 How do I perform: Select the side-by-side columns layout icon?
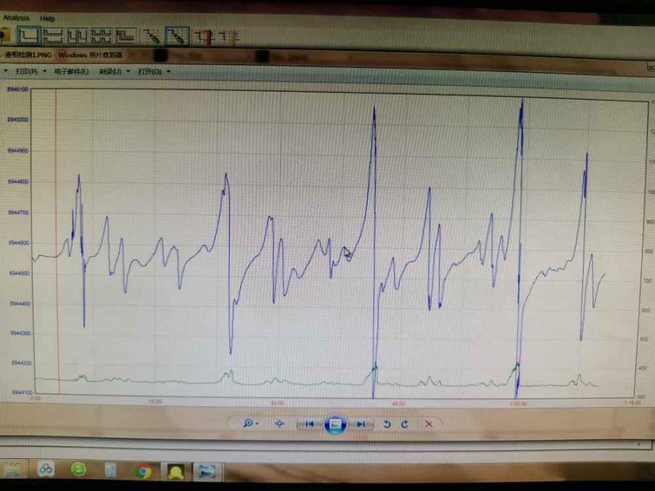point(77,37)
